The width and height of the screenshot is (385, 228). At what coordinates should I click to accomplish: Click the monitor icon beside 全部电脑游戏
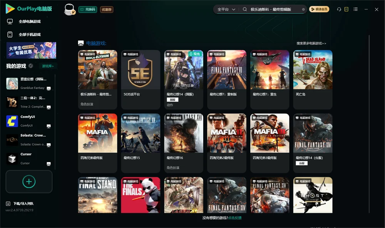10,22
